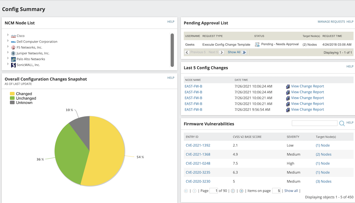355x203 pixels.
Task: Click first row's View Change Report icon
Action: [x=287, y=86]
